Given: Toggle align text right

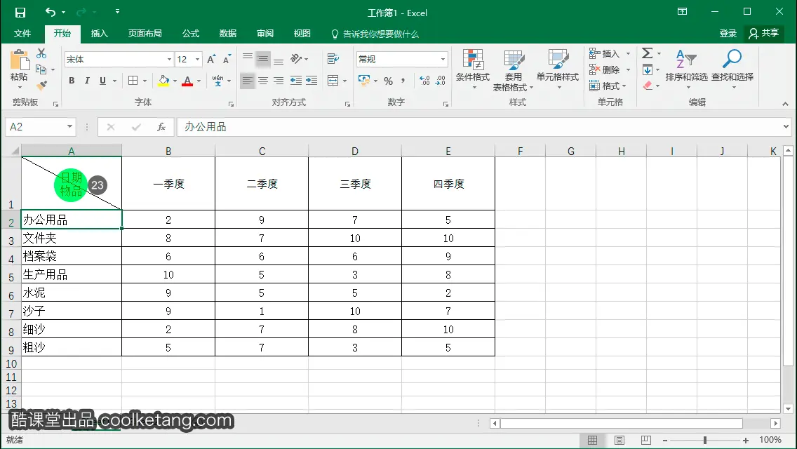Looking at the screenshot, I should tap(279, 81).
